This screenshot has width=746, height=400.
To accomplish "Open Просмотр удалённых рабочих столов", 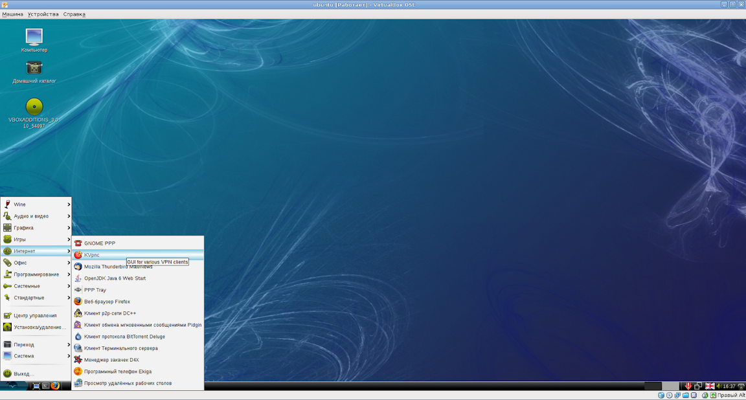I will [138, 383].
